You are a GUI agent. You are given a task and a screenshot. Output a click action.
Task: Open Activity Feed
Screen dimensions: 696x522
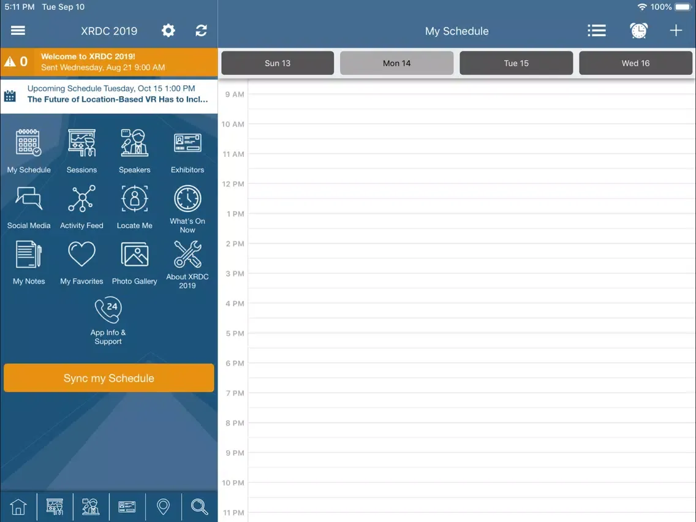click(x=81, y=207)
